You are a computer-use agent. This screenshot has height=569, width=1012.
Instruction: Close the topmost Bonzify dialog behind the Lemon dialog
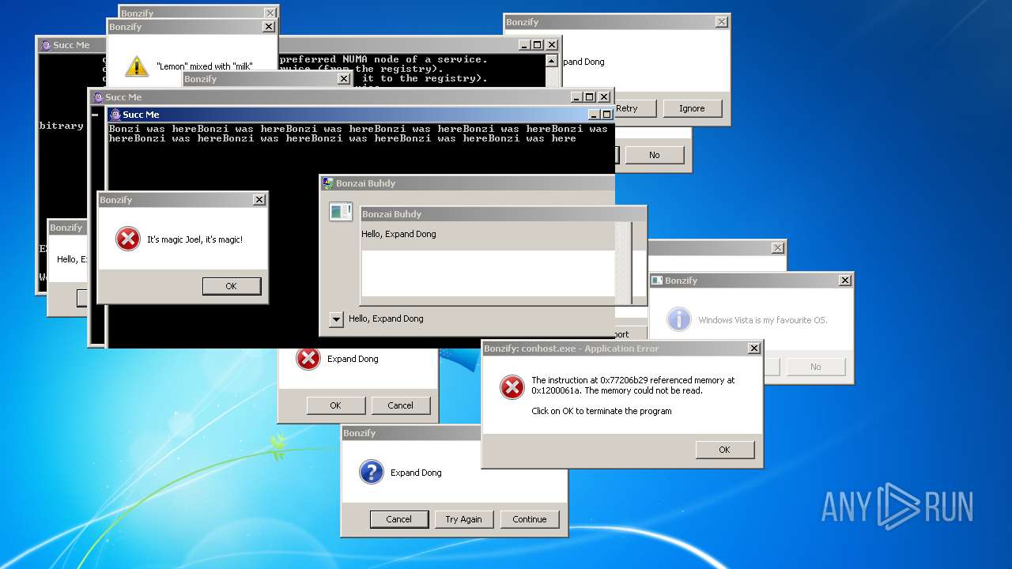tap(270, 13)
